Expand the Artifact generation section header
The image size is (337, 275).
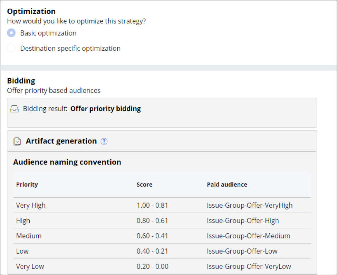tap(61, 141)
